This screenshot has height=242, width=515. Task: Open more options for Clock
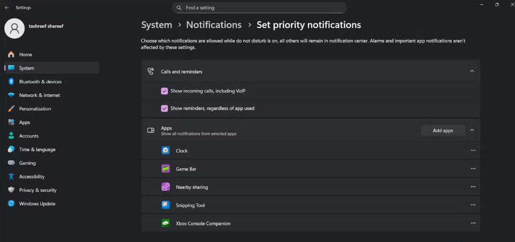pyautogui.click(x=473, y=151)
